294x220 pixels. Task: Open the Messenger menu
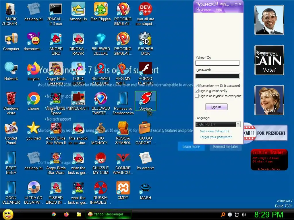(x=204, y=9)
